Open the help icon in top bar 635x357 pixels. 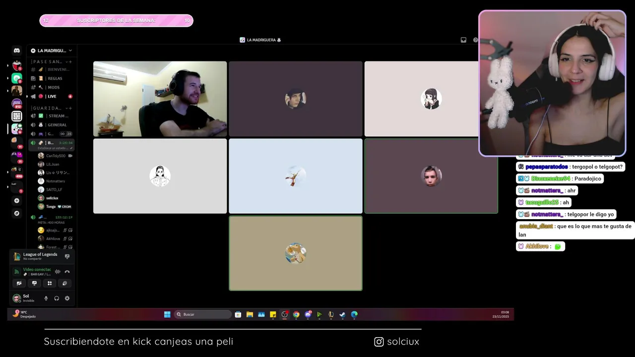(x=475, y=40)
